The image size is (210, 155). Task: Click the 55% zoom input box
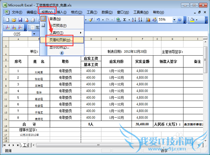(x=165, y=20)
